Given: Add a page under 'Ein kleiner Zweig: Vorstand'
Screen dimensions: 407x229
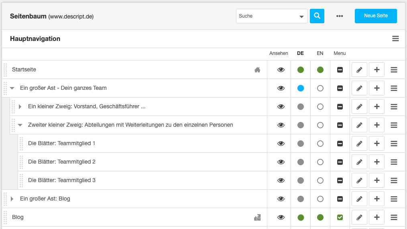Looking at the screenshot, I should pyautogui.click(x=376, y=107).
